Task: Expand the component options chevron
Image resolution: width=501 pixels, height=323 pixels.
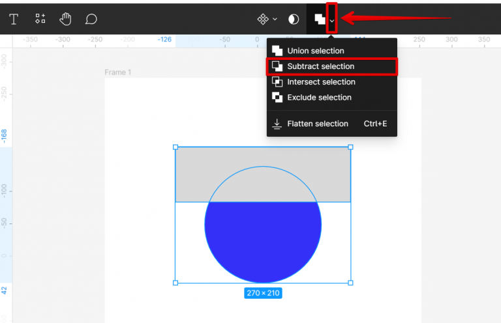Action: (275, 20)
